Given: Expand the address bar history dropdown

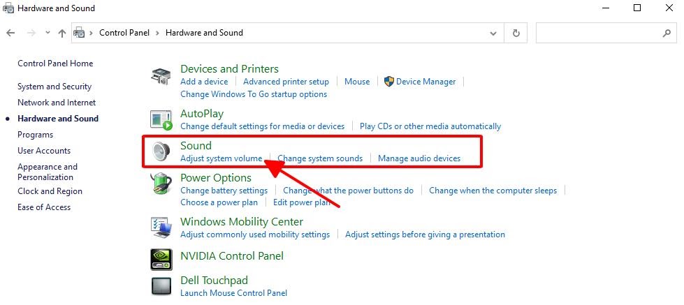Looking at the screenshot, I should pyautogui.click(x=493, y=33).
